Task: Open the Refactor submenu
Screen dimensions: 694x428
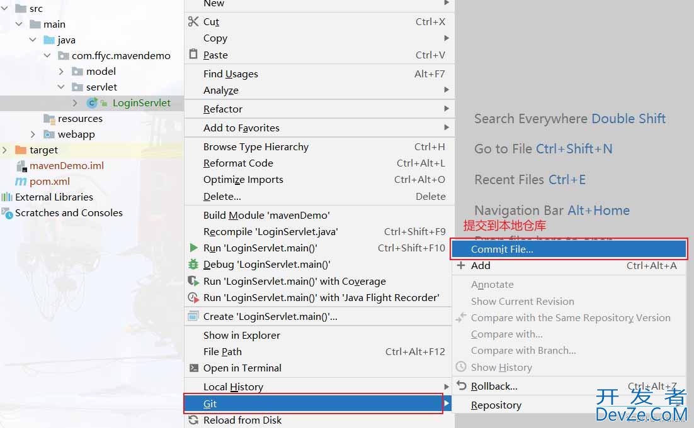Action: point(319,109)
